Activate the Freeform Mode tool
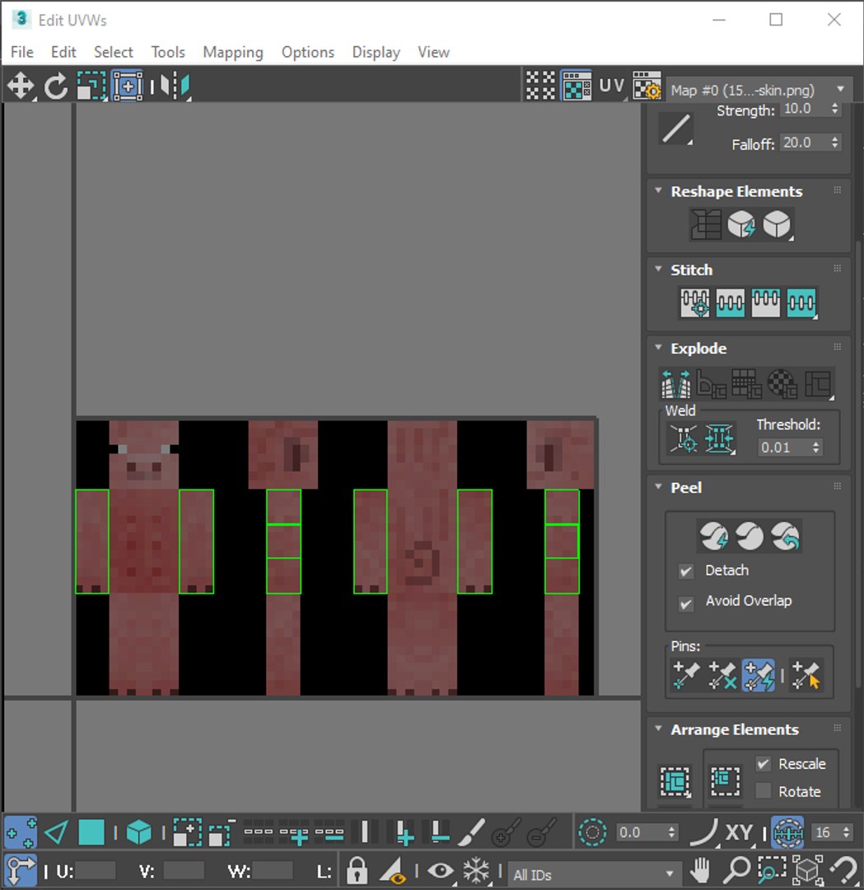This screenshot has width=864, height=890. coord(128,87)
